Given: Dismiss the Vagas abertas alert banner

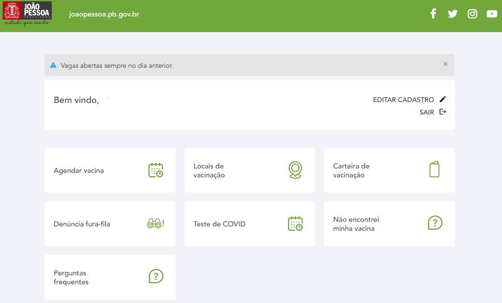Looking at the screenshot, I should coord(445,64).
